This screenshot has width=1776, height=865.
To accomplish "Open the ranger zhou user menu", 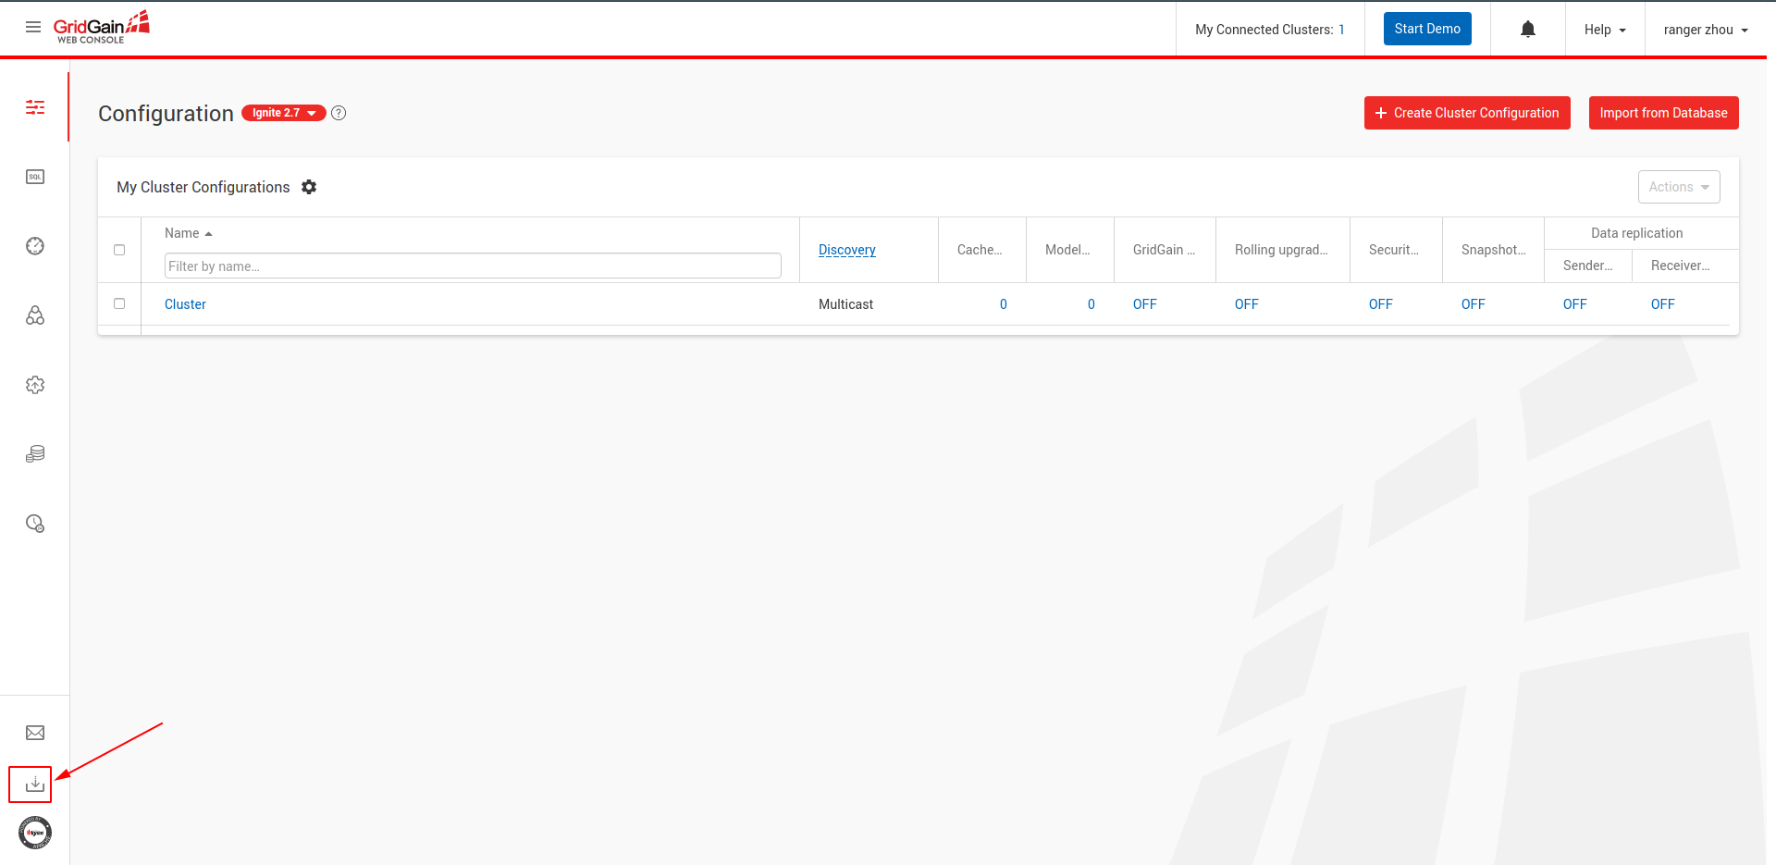I will [1706, 30].
